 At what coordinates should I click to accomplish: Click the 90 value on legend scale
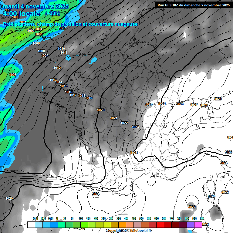point(202,218)
